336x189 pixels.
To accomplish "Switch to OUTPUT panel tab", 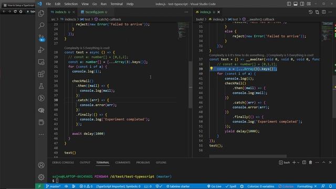I will click(85, 162).
